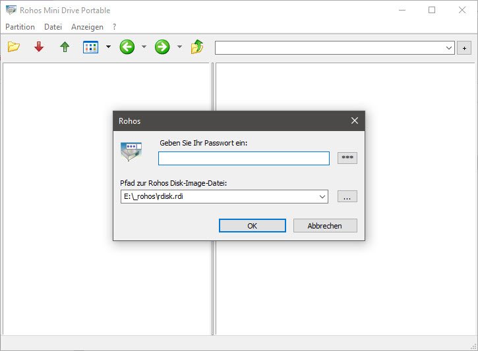
Task: Click the *** show password button
Action: click(347, 158)
